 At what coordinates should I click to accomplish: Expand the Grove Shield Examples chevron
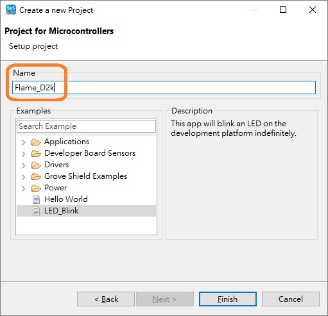tap(24, 177)
